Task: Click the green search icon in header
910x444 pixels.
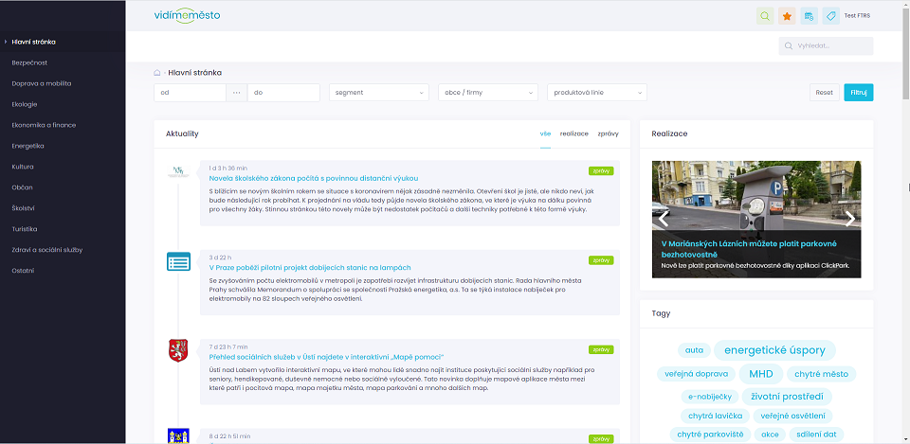Action: click(x=765, y=16)
